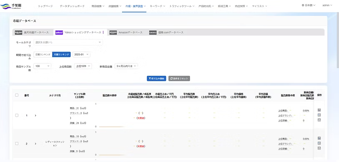Open 上位商品数 dropdown showing 上位10件
The width and height of the screenshot is (339, 162).
point(83,66)
